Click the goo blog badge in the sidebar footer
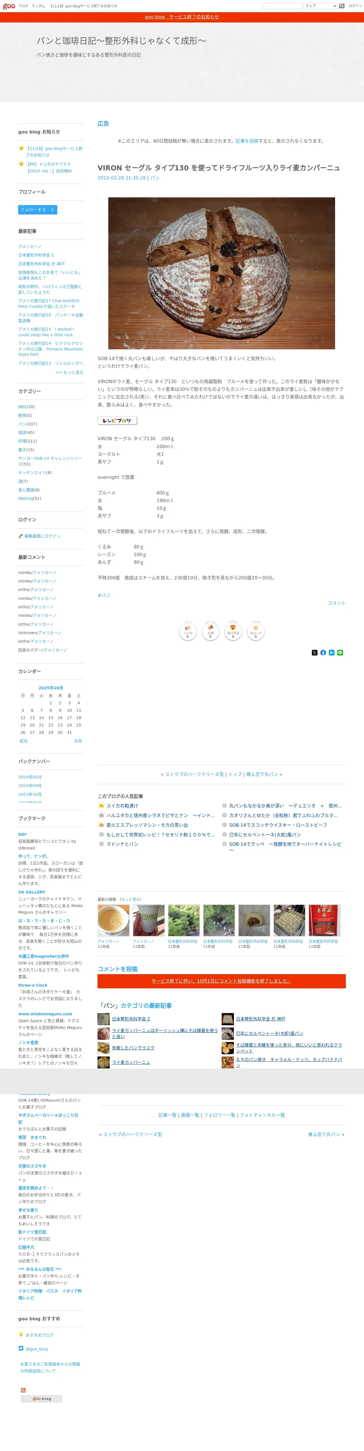Screen dimensions: 364x1451 click(x=41, y=1399)
